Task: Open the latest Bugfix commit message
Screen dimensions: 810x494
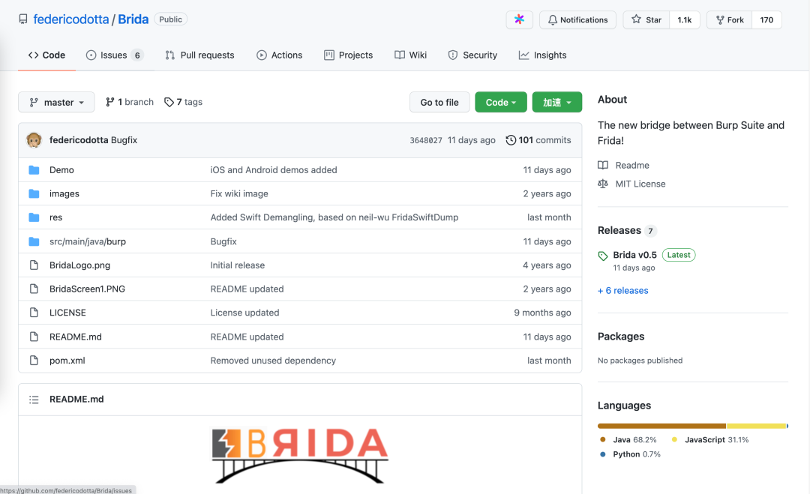Action: [124, 140]
